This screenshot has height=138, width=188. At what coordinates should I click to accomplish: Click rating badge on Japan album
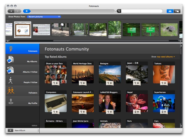click(137, 83)
